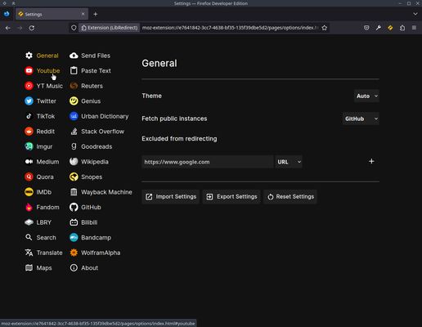This screenshot has width=422, height=327.
Task: Open TikTok icon in sidebar
Action: (29, 116)
